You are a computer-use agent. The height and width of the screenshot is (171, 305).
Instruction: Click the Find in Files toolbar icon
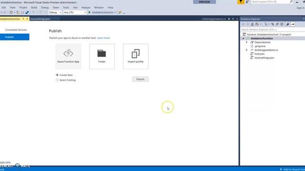(120, 12)
